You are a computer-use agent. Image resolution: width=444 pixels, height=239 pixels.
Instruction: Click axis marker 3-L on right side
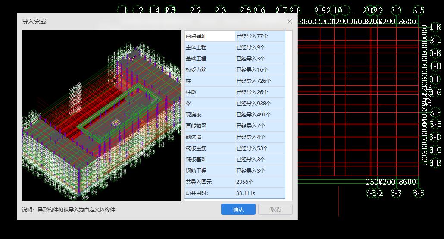point(435,40)
